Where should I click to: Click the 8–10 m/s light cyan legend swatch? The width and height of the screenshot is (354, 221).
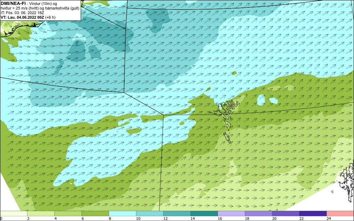click(122, 214)
